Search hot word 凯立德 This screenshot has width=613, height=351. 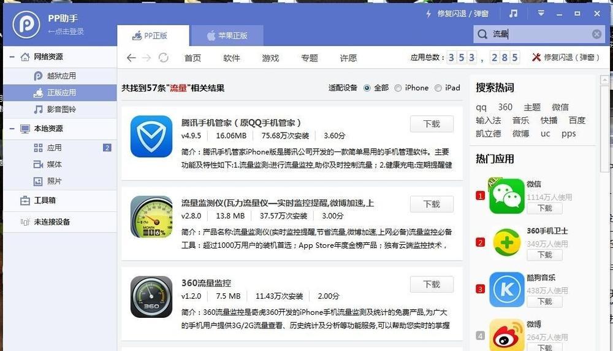489,134
